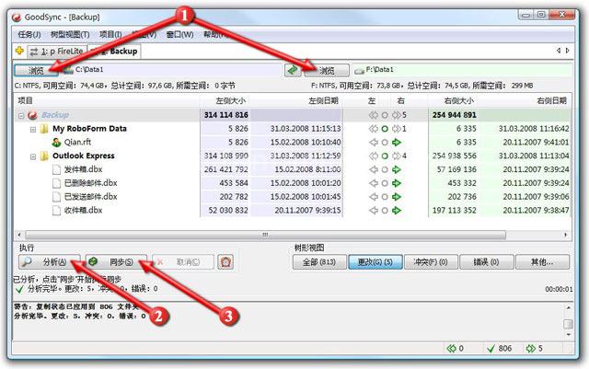Click tab scroll right arrow
589x369 pixels.
click(x=567, y=51)
